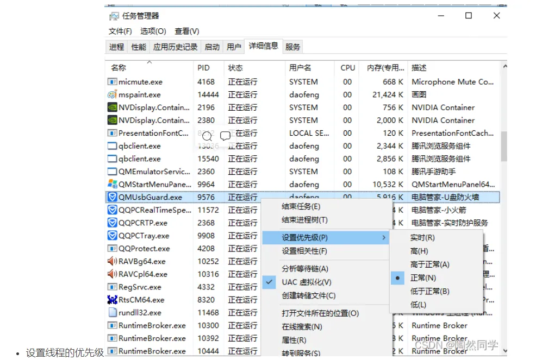Image resolution: width=542 pixels, height=360 pixels.
Task: Click the QMUsbGuard.exe shield icon
Action: tap(112, 197)
